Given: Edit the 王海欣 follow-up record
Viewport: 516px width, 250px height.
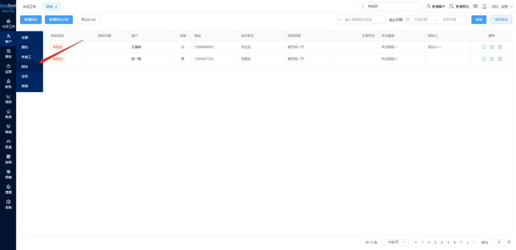Looking at the screenshot, I should pyautogui.click(x=492, y=47).
